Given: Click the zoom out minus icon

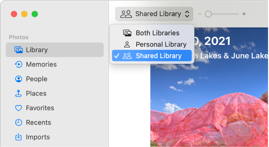Looking at the screenshot, I should coord(200,14).
